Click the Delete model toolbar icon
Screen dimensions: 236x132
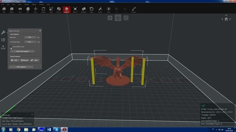pos(11,10)
